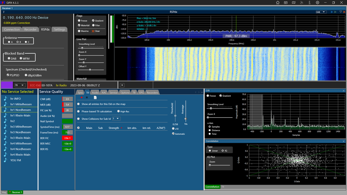The image size is (347, 195).
Task: Open the info icon near the settings gear
Action: 310,2
